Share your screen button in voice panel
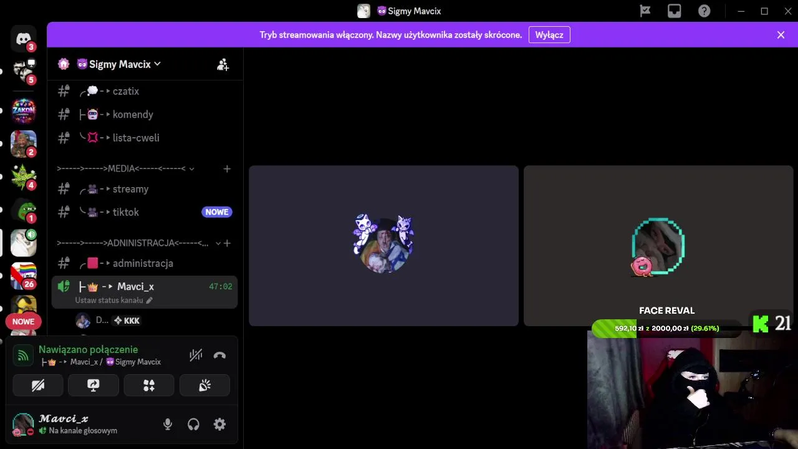798x449 pixels. [94, 385]
